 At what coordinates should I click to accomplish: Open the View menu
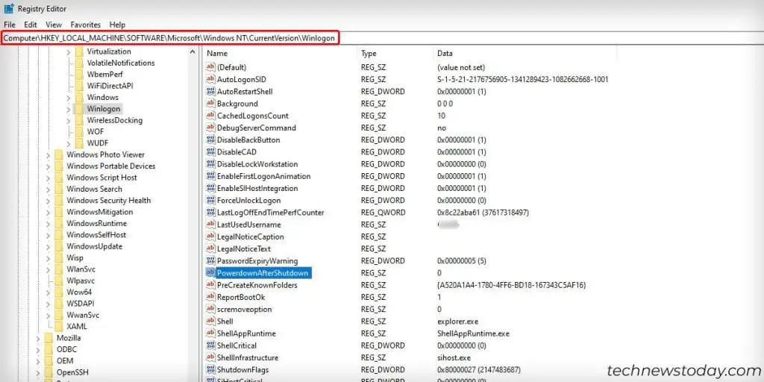click(54, 25)
